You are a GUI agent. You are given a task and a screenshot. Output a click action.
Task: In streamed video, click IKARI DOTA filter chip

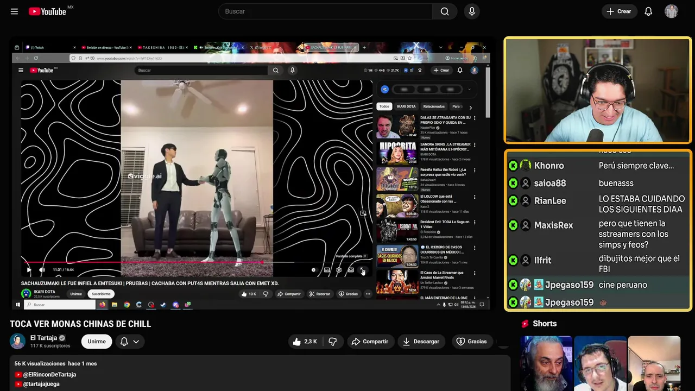point(406,106)
